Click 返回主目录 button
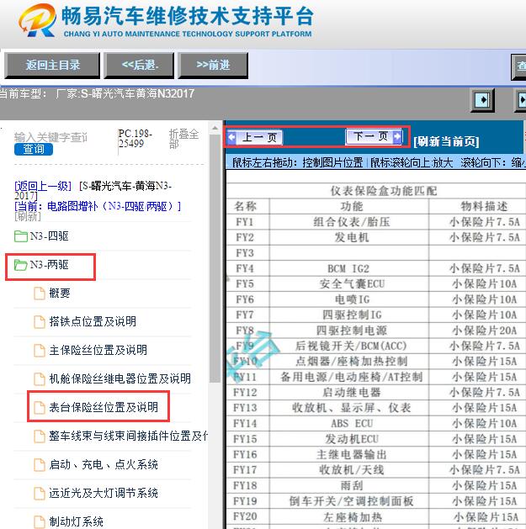 pyautogui.click(x=52, y=65)
